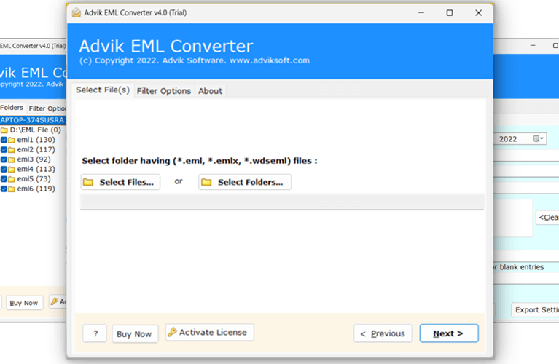Open the About tab
This screenshot has height=364, width=559.
(x=211, y=91)
